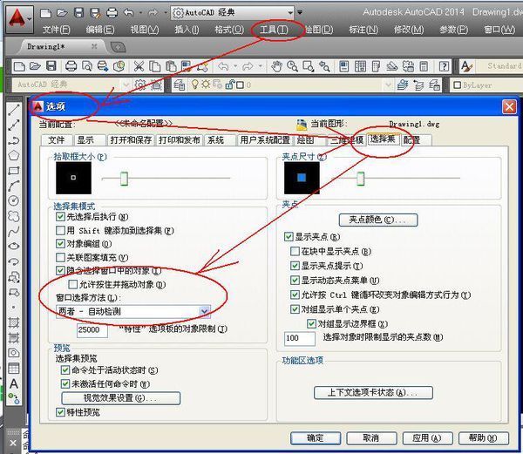Screen dimensions: 523x454
Task: Click the 帮助(H) button
Action: point(483,437)
